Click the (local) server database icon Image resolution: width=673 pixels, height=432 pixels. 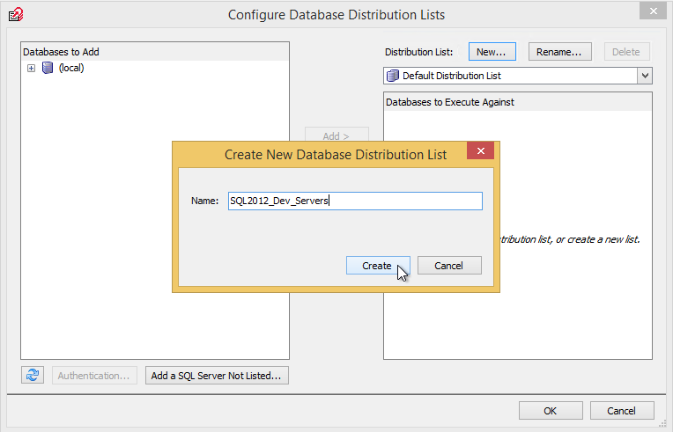pyautogui.click(x=48, y=68)
